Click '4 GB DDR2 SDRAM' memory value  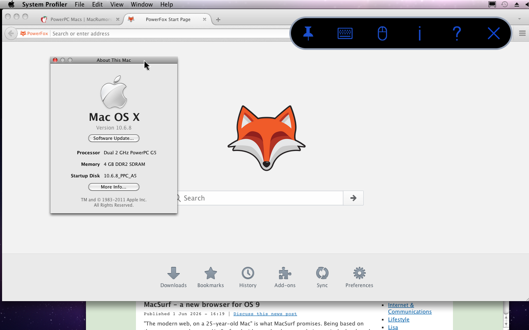124,164
